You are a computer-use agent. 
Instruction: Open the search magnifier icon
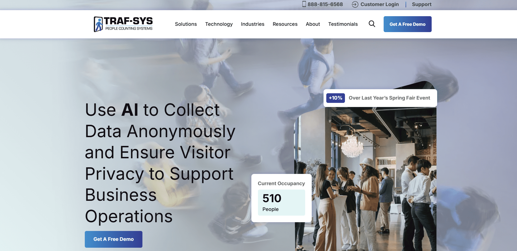point(372,24)
